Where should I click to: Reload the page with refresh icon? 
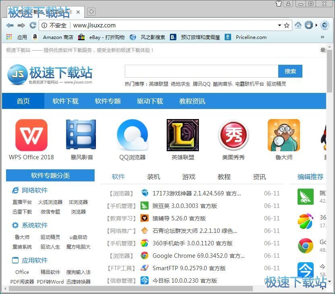[x=33, y=25]
